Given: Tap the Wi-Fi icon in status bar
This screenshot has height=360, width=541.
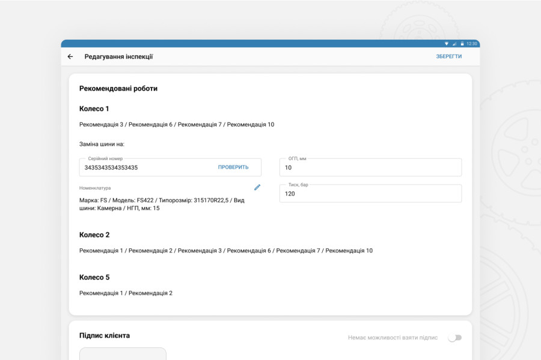Looking at the screenshot, I should coord(447,44).
